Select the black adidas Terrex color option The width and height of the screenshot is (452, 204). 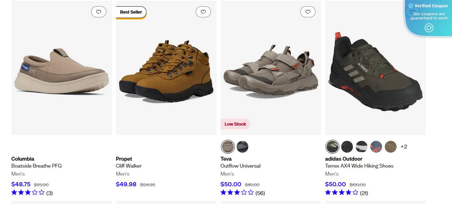[347, 147]
